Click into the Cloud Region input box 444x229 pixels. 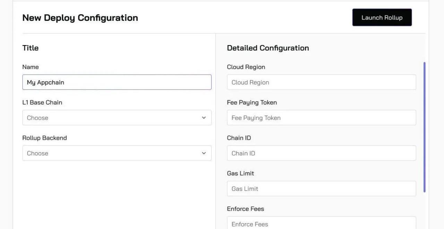pos(321,83)
